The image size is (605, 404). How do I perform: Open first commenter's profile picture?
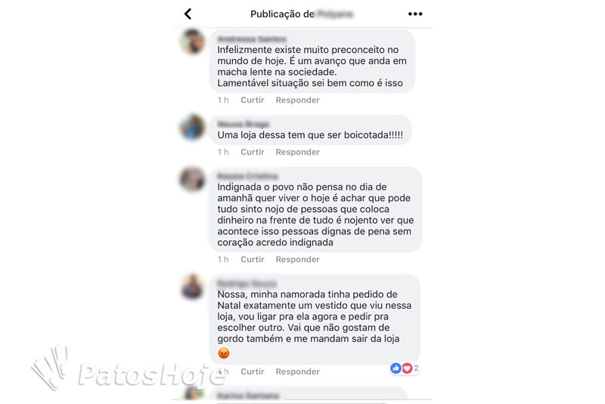pos(192,42)
